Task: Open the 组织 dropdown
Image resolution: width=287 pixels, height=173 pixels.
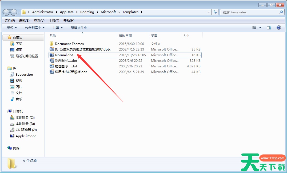Action: [12, 28]
